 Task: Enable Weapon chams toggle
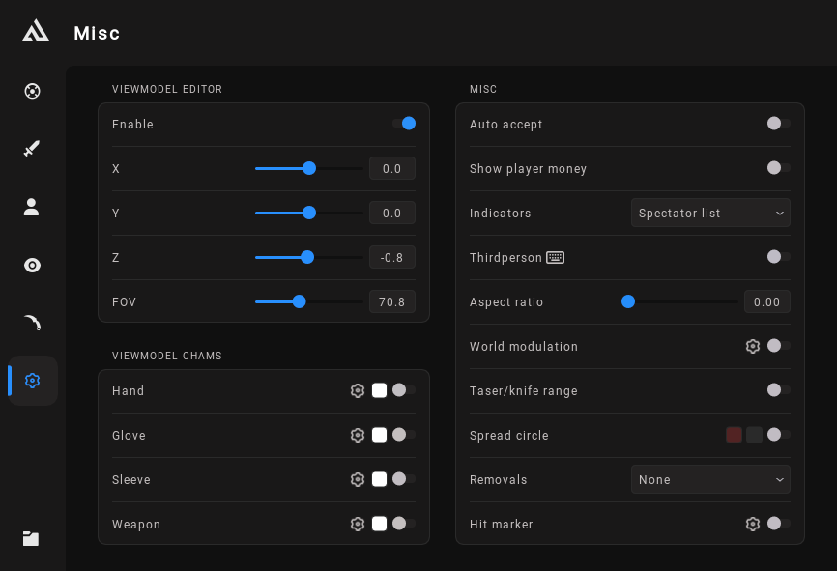click(404, 524)
